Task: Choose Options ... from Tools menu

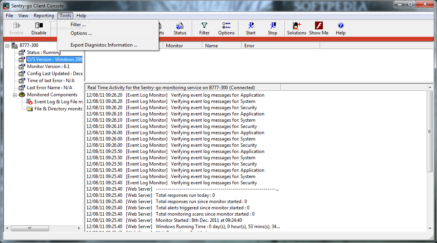Action: point(108,33)
